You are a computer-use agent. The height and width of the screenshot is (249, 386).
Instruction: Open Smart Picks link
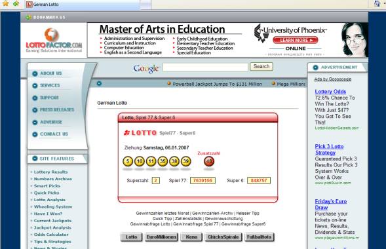pyautogui.click(x=47, y=185)
